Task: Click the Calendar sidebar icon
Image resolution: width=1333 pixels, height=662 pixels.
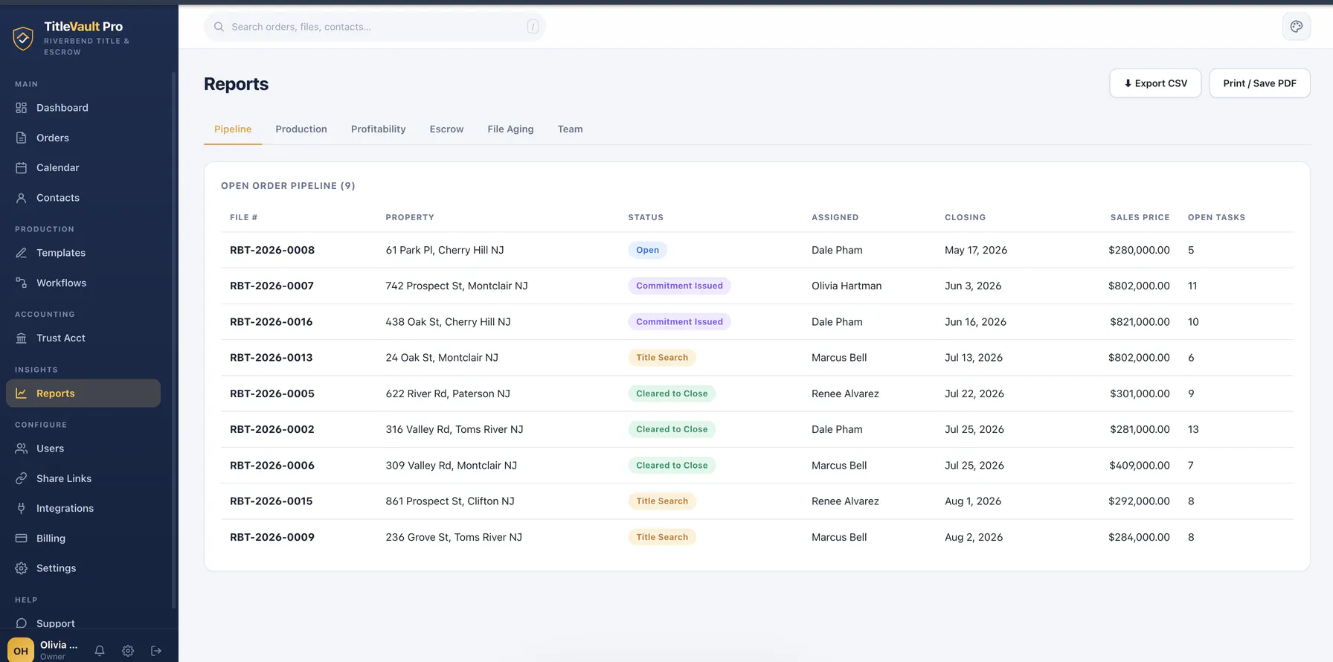Action: tap(21, 167)
